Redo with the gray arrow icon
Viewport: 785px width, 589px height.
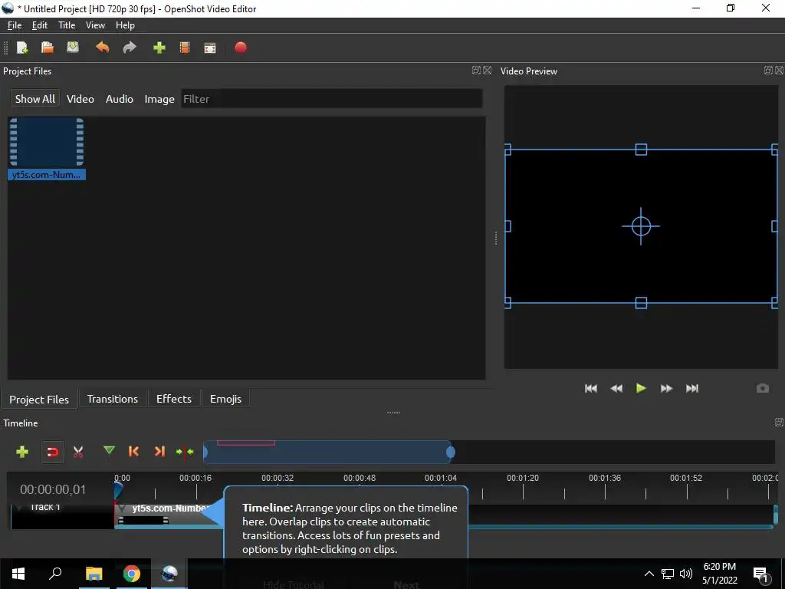(x=130, y=48)
